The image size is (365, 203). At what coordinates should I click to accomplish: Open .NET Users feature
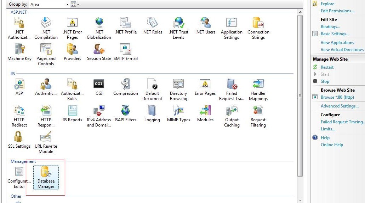click(205, 26)
